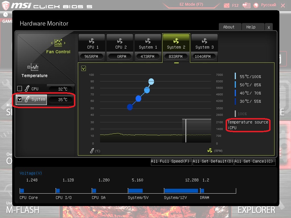This screenshot has height=218, width=291.
Task: Click the 833RPM readout under System 2
Action: (x=176, y=56)
